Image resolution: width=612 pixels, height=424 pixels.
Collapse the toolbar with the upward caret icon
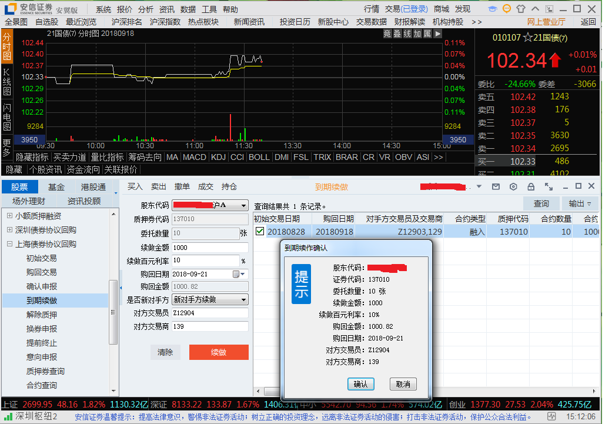[x=536, y=9]
